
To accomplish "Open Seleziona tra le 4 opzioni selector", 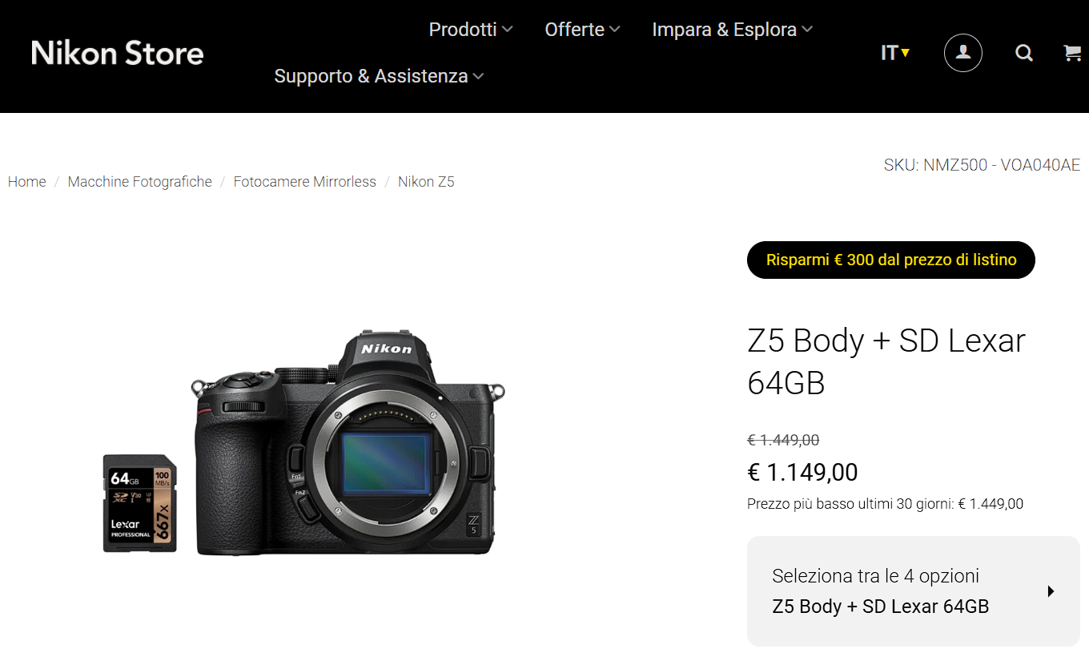I will pos(914,591).
